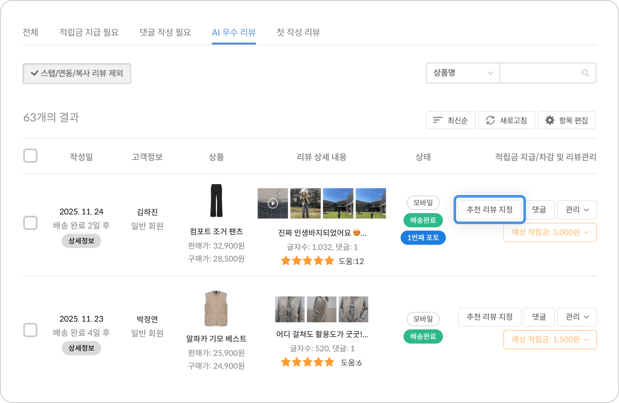Screen dimensions: 619x403
Task: Expand the 관리 dropdown on the first review
Action: point(577,210)
